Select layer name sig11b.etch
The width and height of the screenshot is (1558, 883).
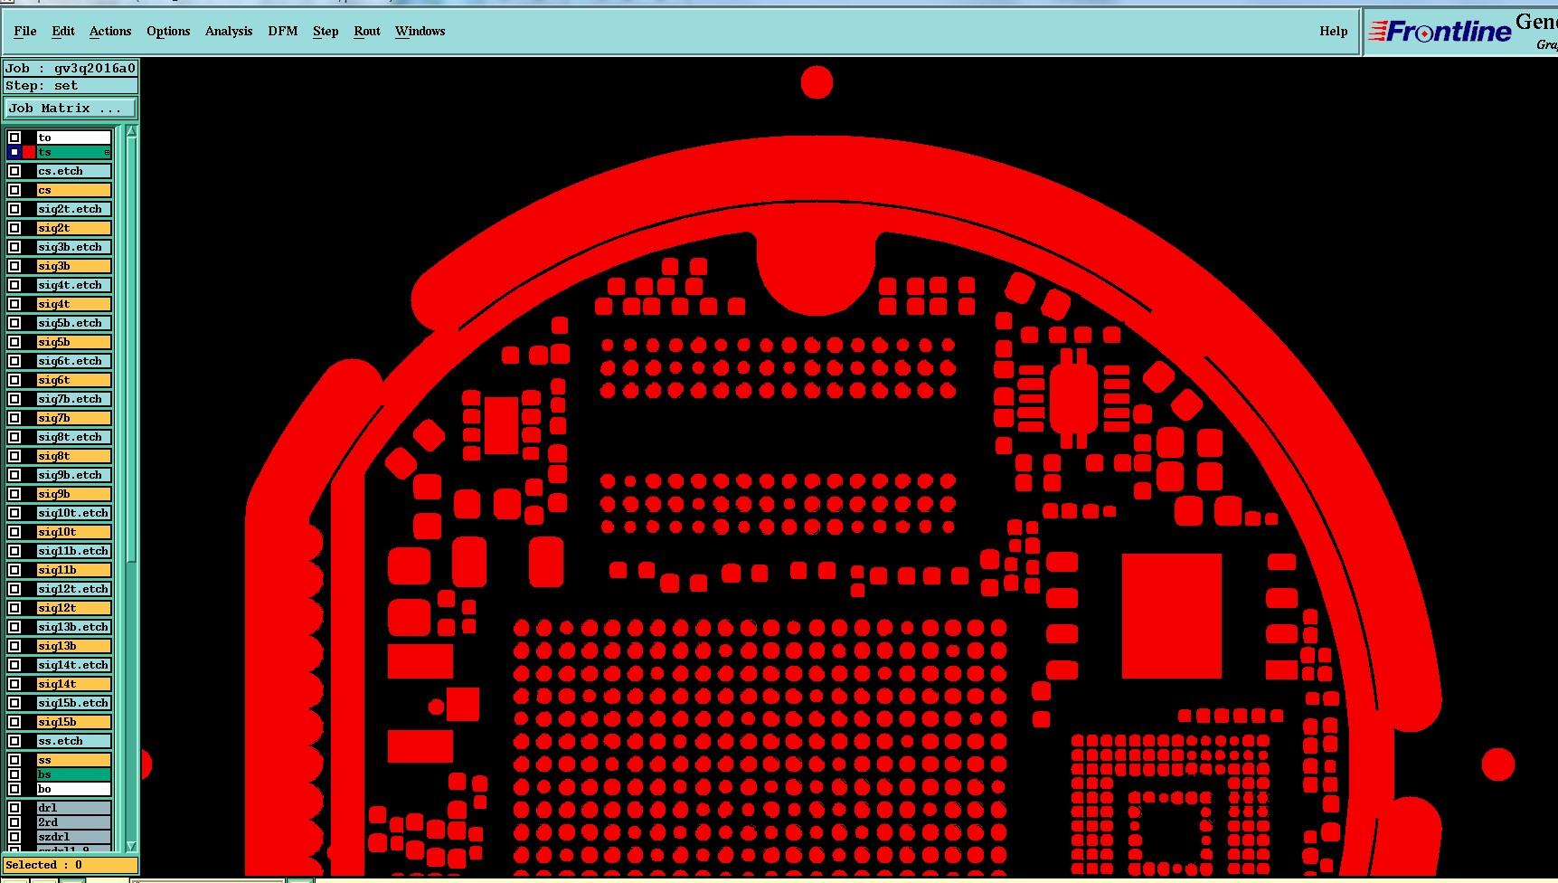coord(74,551)
